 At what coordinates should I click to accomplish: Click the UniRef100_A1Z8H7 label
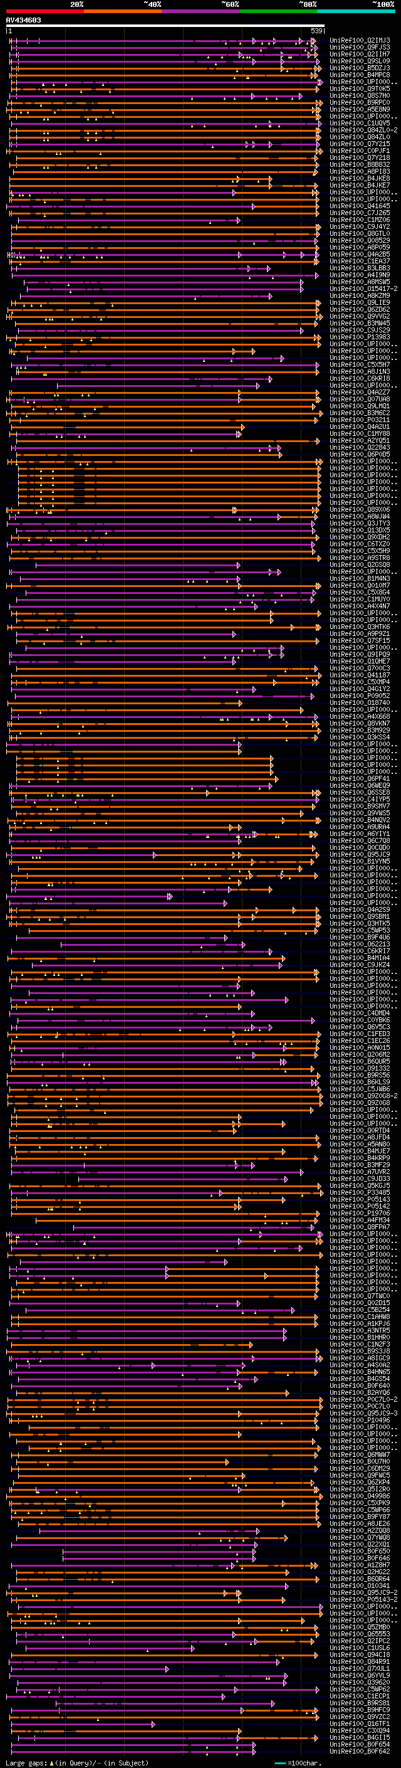pos(360,1564)
